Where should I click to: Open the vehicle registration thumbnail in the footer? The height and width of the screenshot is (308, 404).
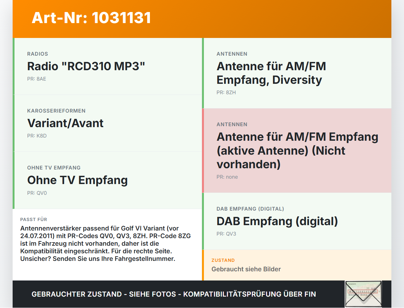363,294
